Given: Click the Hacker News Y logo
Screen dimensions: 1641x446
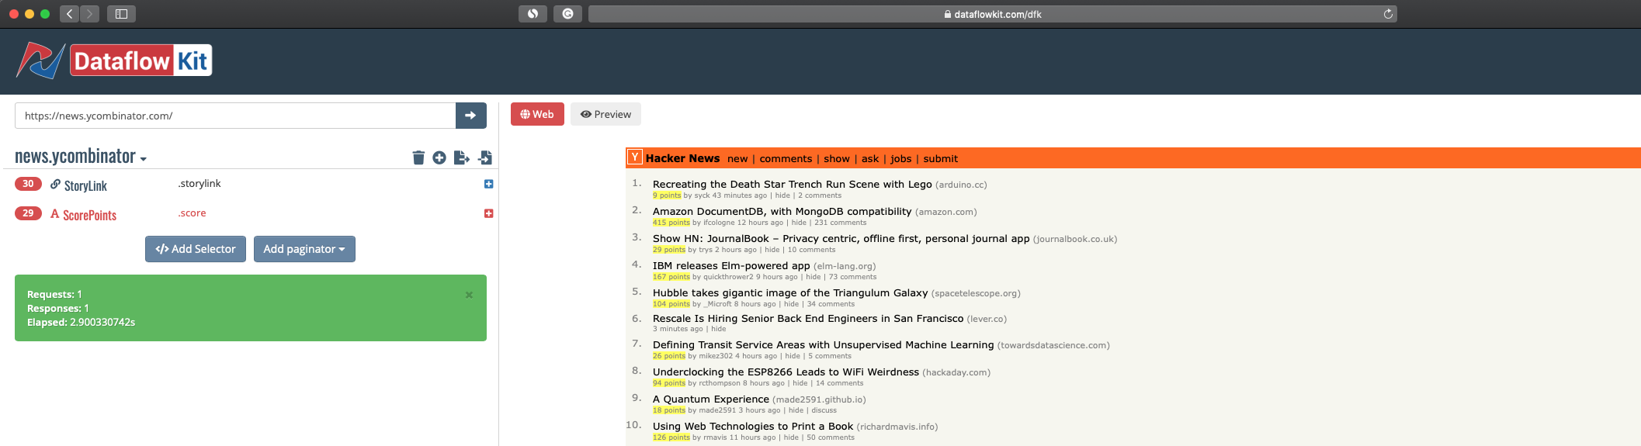Looking at the screenshot, I should (635, 157).
